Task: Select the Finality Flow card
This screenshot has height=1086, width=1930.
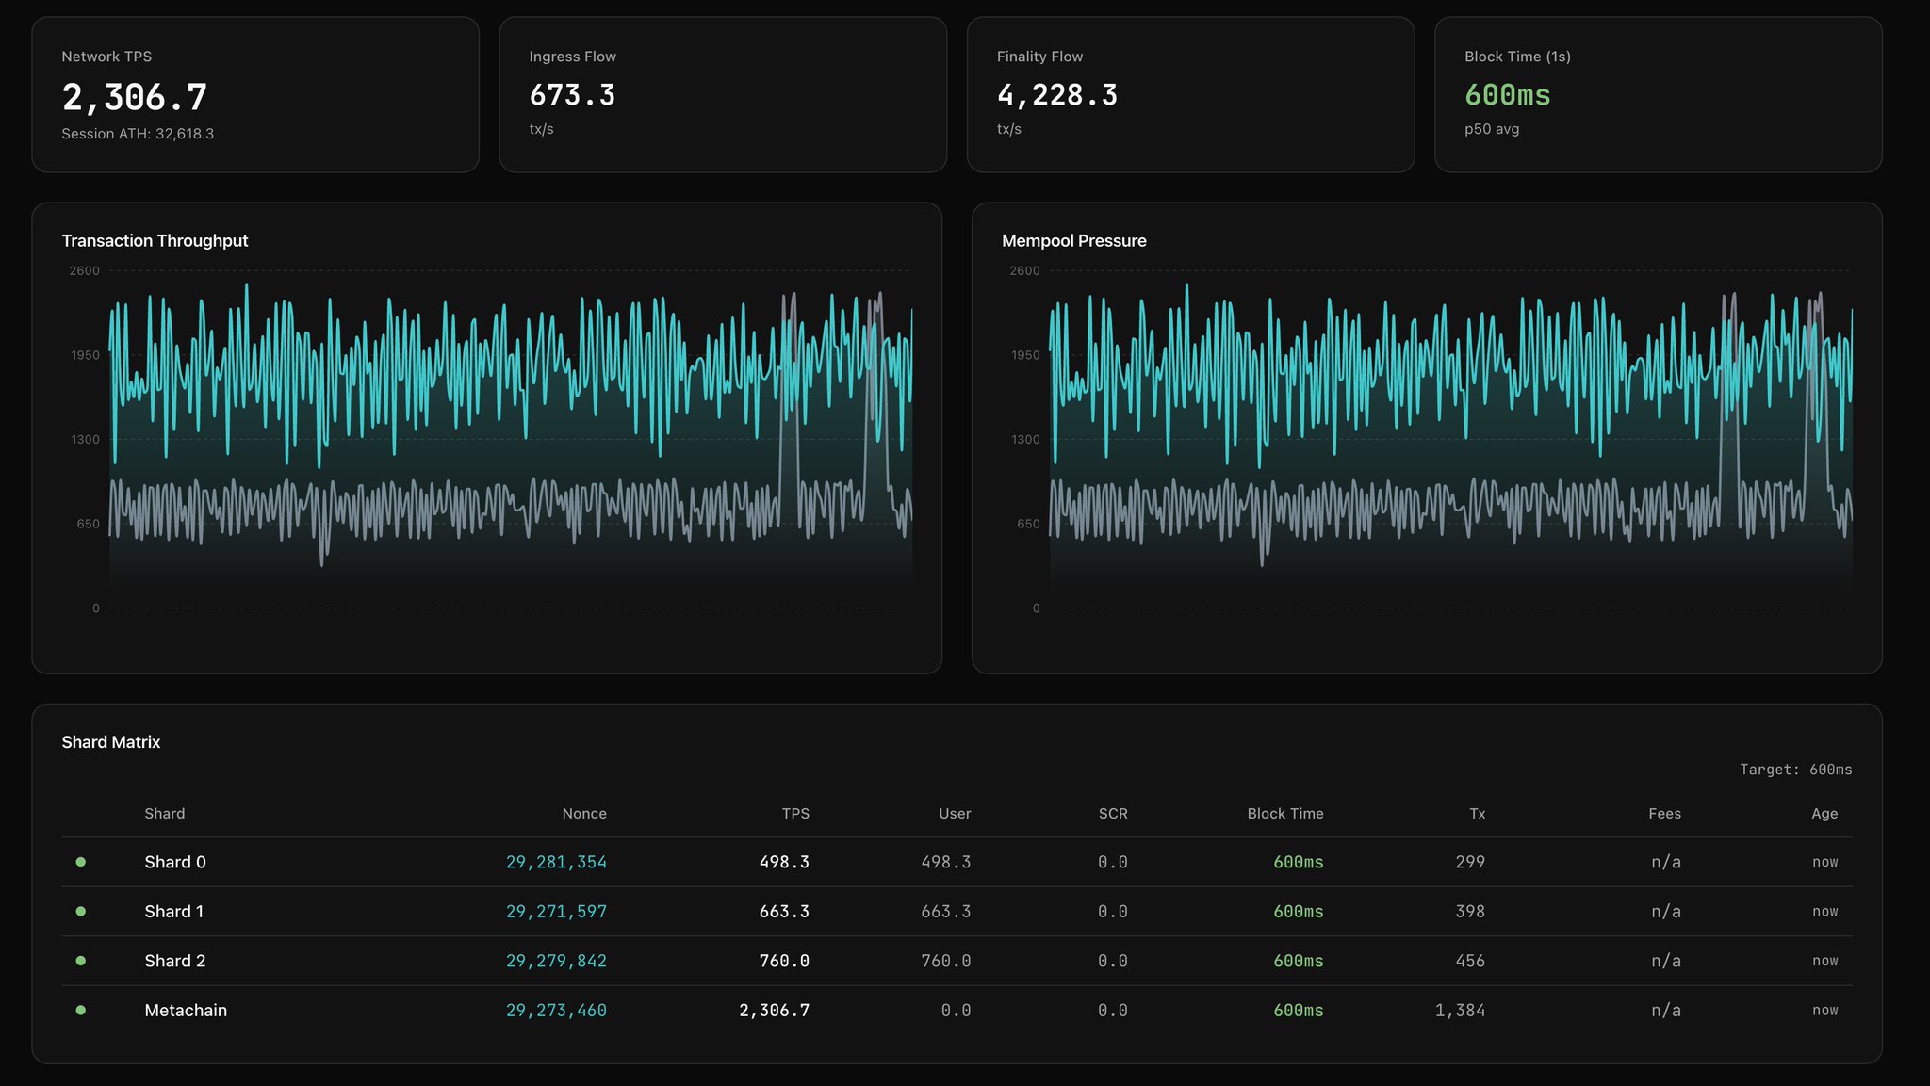Action: point(1190,94)
